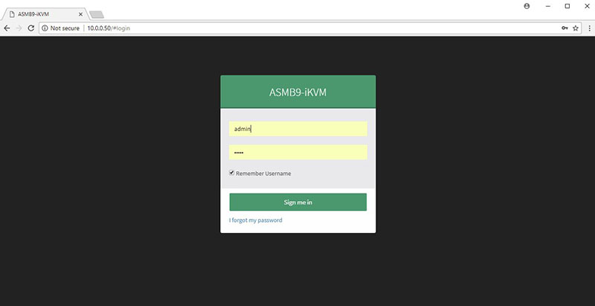Viewport: 595px width, 306px height.
Task: Click the username field containing admin
Action: pyautogui.click(x=298, y=129)
